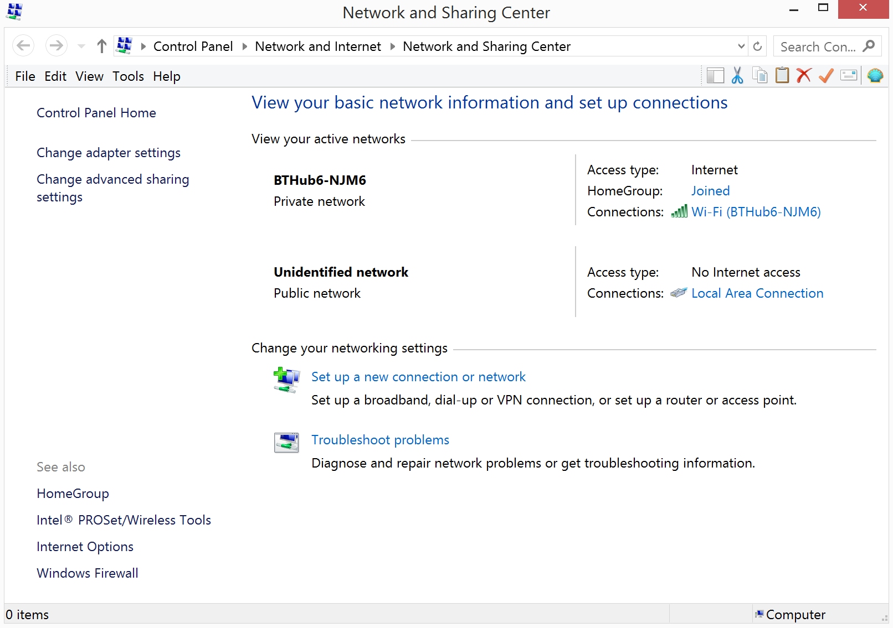Click the E-mail envelope toolbar icon
The width and height of the screenshot is (893, 628).
[x=848, y=76]
